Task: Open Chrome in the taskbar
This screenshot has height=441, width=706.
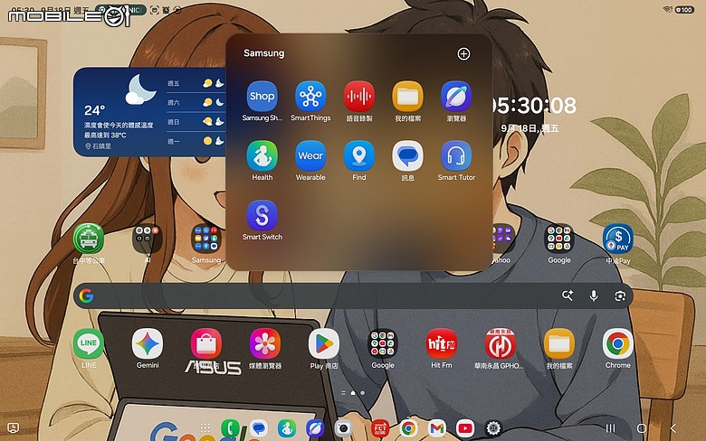Action: click(408, 428)
